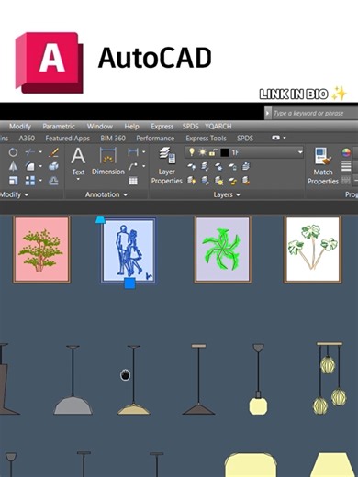Screen dimensions: 358x477
Task: Click the Match Layer icon
Action: tap(246, 181)
